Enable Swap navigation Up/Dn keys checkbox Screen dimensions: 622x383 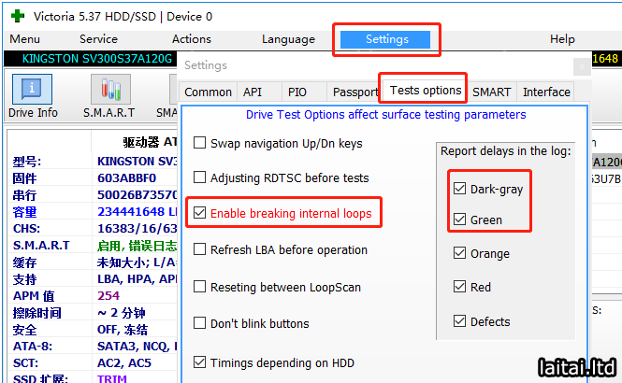199,144
